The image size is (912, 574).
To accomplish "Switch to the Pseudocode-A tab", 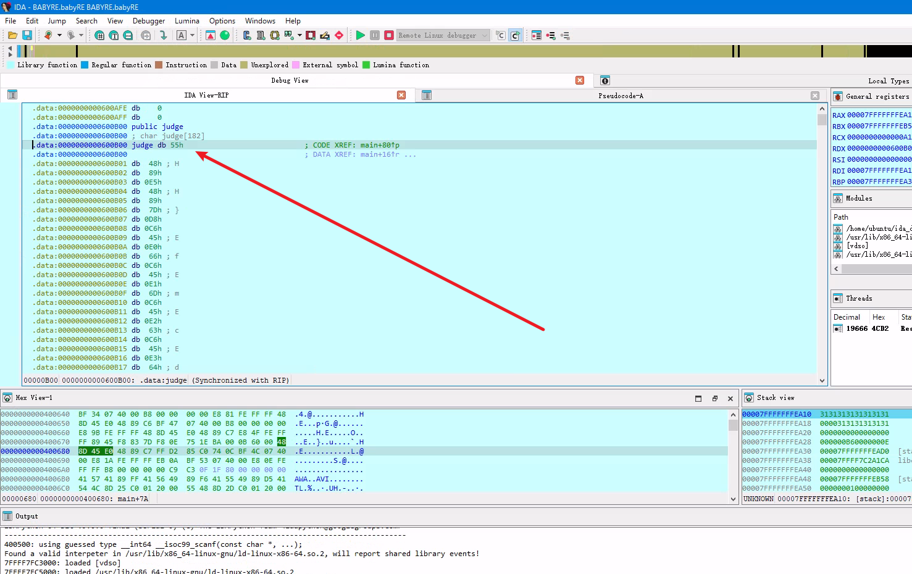I will pyautogui.click(x=620, y=96).
